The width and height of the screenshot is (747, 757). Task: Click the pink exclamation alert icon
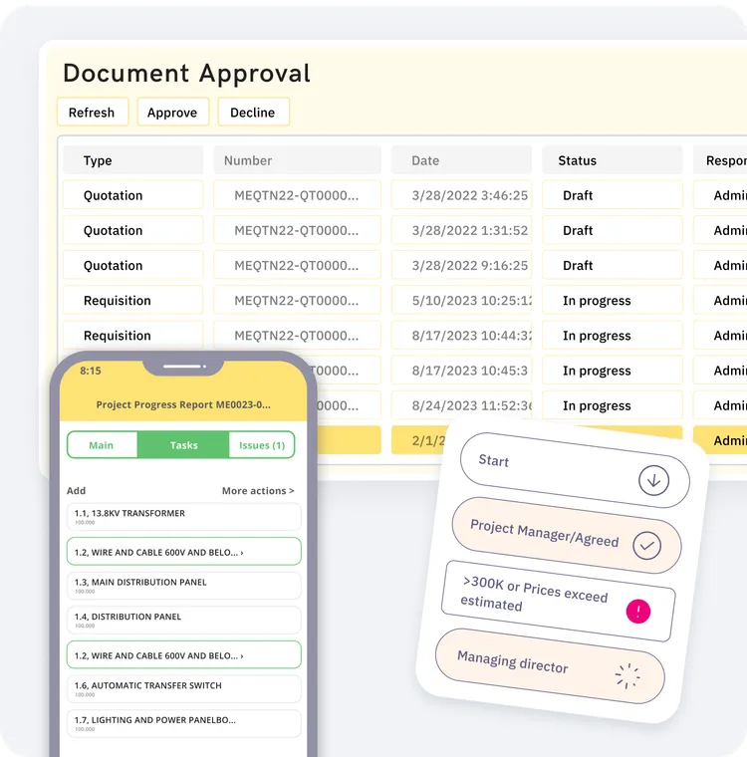[637, 612]
